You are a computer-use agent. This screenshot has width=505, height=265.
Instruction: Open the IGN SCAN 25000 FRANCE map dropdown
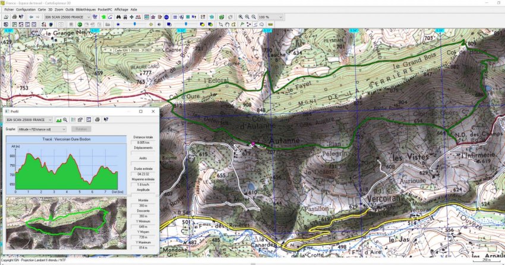[67, 17]
